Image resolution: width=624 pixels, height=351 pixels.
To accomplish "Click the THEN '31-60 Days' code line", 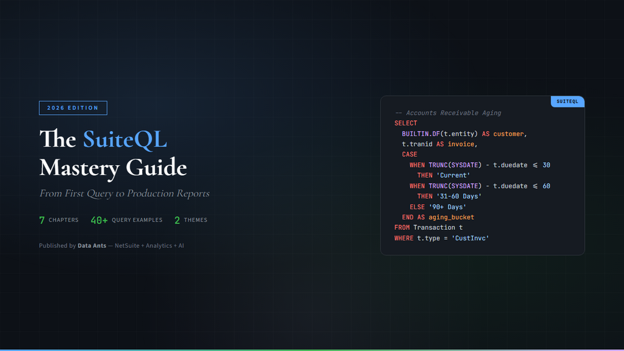I will point(450,196).
